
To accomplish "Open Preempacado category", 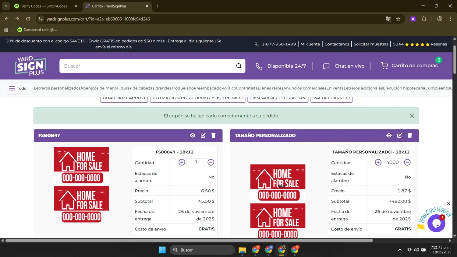I will click(x=207, y=88).
